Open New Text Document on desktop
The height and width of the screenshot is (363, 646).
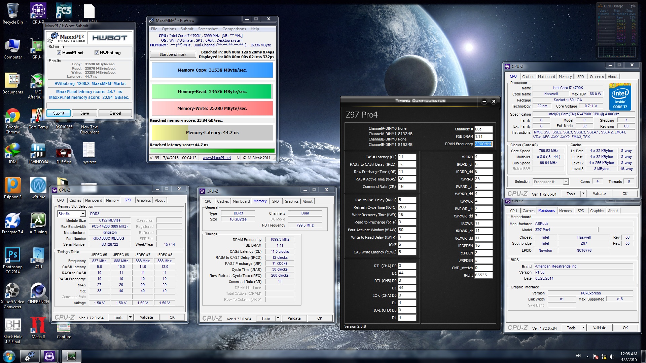pos(89,129)
